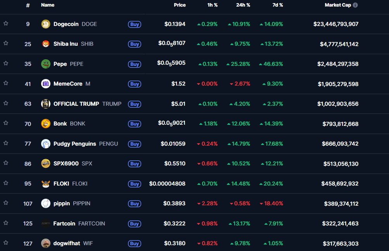Click Buy next to Shiba Inu
Viewport: 389px width, 251px height.
[x=135, y=44]
